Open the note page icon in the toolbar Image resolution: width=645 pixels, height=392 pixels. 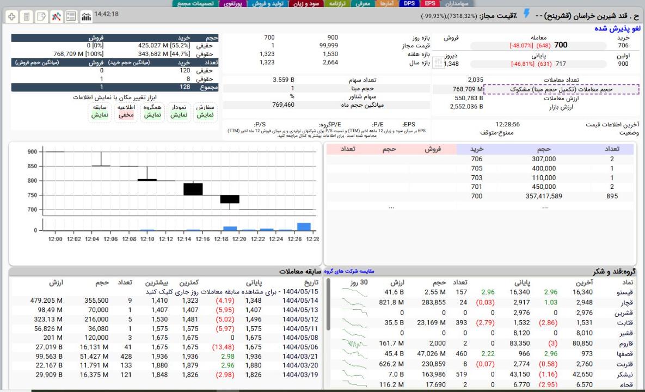click(41, 17)
